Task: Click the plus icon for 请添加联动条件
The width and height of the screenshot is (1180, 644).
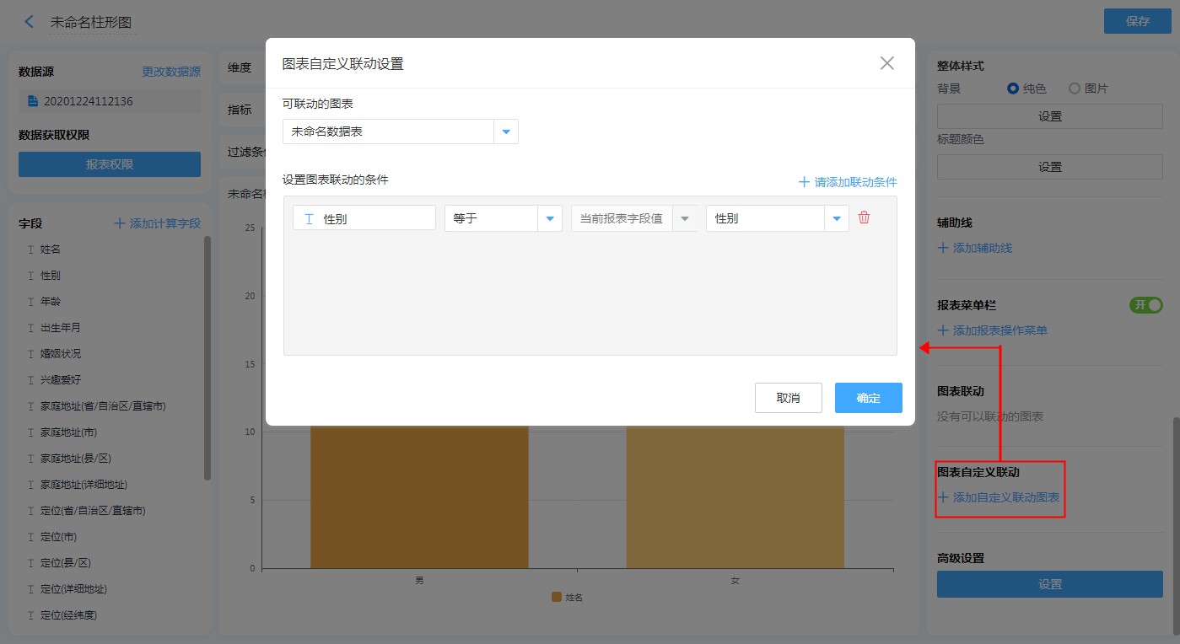Action: (804, 182)
